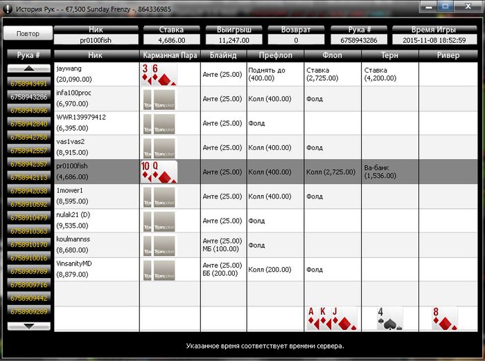
Task: Click VinsanityMD's Колл (200.00) preflop cell
Action: pyautogui.click(x=275, y=270)
